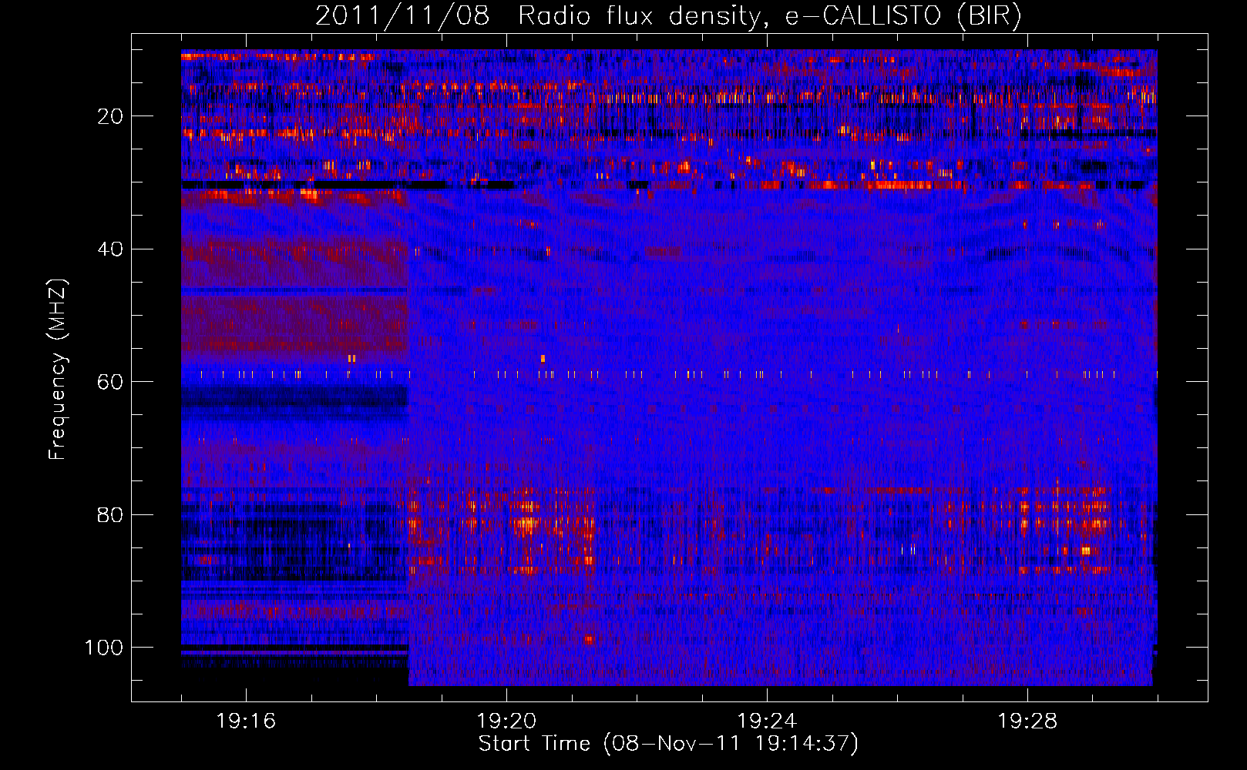Select the 40 MHz frequency tick label
Screen dimensions: 1247x770
coord(111,249)
